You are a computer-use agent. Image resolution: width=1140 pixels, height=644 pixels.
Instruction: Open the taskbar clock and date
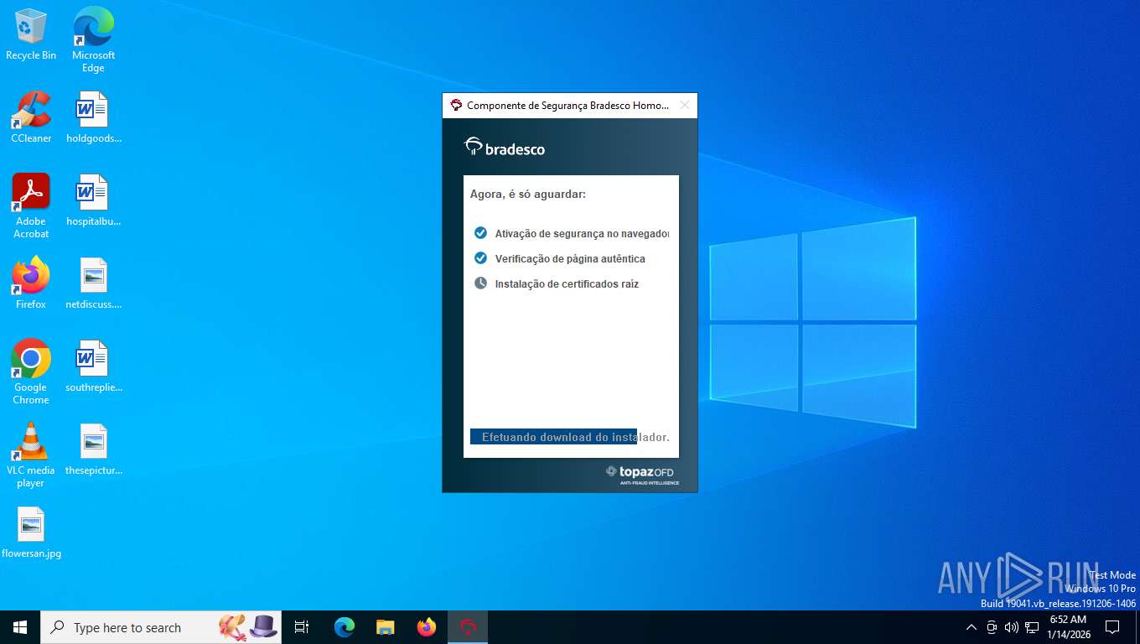coord(1068,627)
